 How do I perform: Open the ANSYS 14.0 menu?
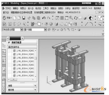tap(87, 8)
